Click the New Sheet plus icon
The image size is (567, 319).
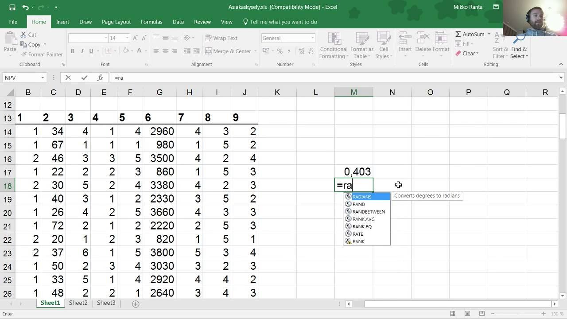click(136, 304)
